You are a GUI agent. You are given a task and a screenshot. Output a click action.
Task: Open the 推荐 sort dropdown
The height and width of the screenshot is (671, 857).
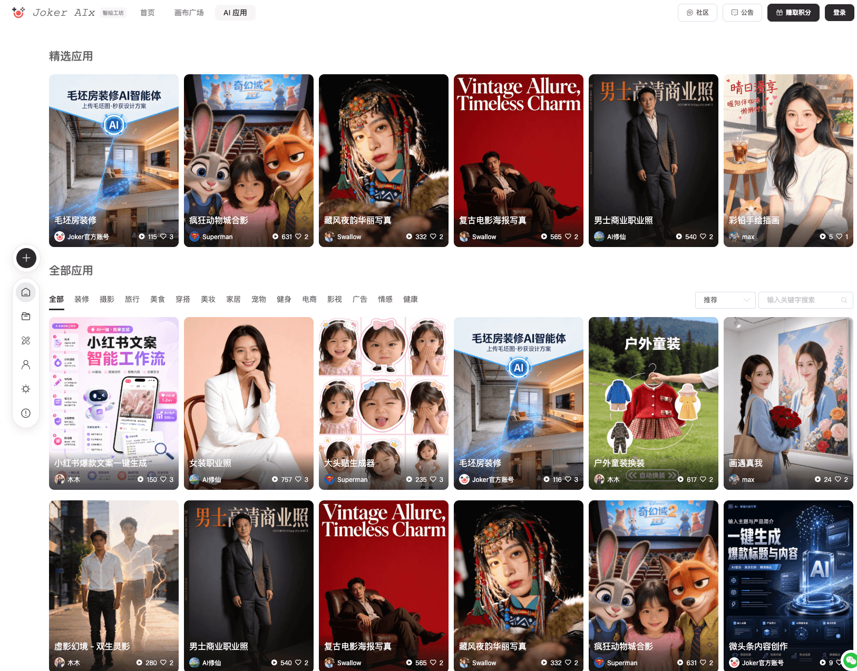click(x=725, y=300)
